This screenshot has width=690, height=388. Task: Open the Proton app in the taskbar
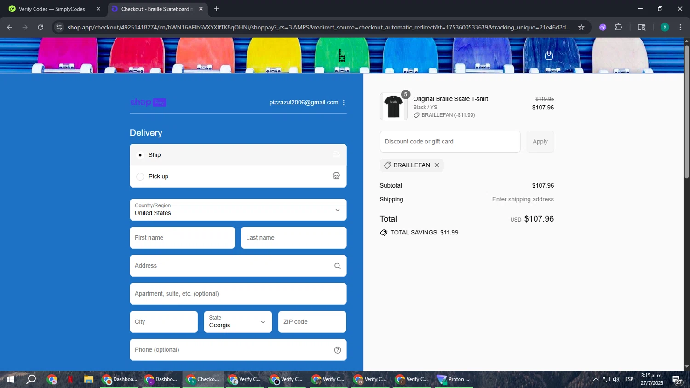click(454, 379)
